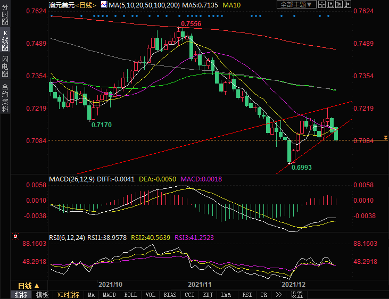Image resolution: width=389 pixels, height=299 pixels.
Task: Click the small icon beside the chart title
Action: [105, 5]
